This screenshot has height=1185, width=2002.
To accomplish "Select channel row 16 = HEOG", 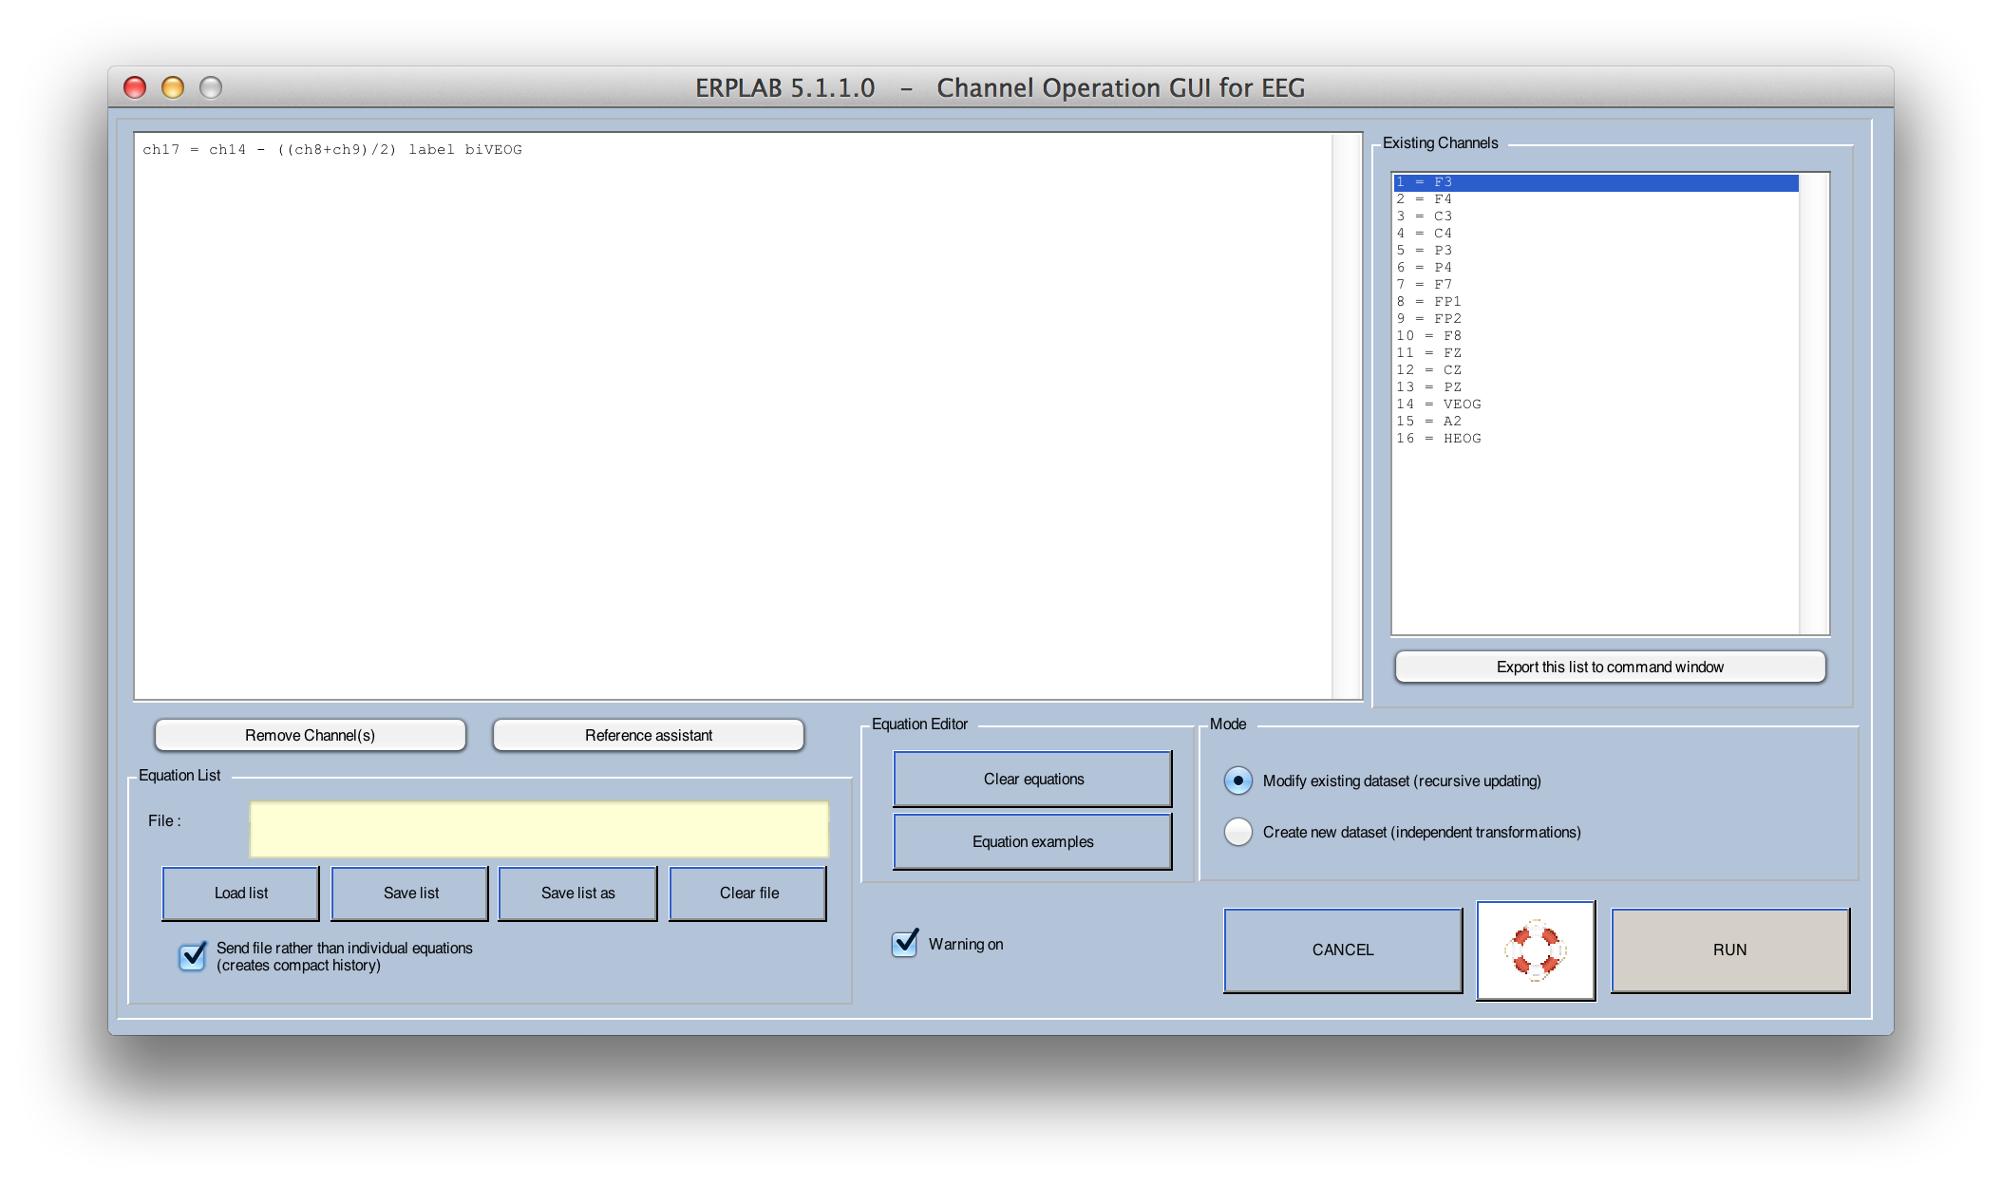I will click(1596, 439).
